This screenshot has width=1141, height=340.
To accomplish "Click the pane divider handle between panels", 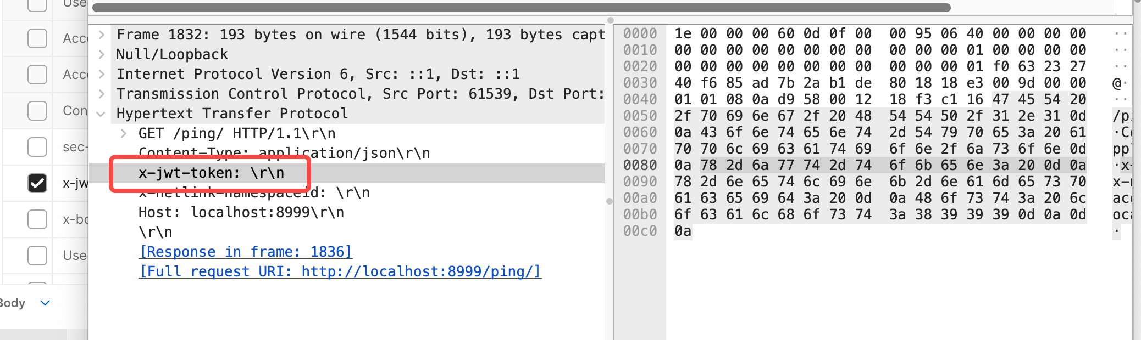I will [610, 201].
